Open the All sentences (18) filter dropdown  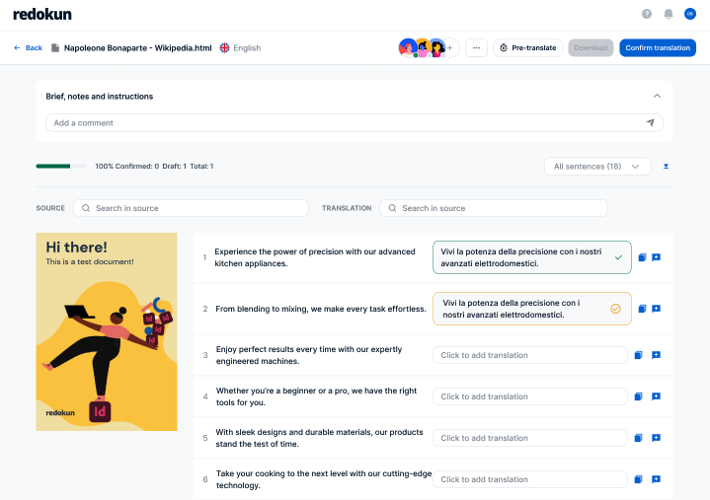tap(597, 167)
